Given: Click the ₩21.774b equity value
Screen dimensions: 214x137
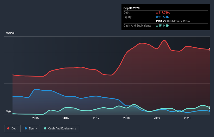Looking at the screenshot, I should pos(162,17).
